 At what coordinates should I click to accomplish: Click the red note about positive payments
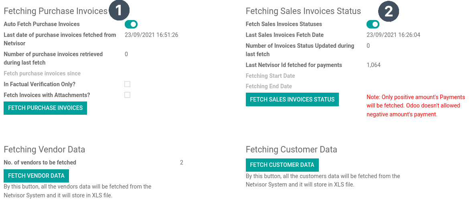(416, 105)
